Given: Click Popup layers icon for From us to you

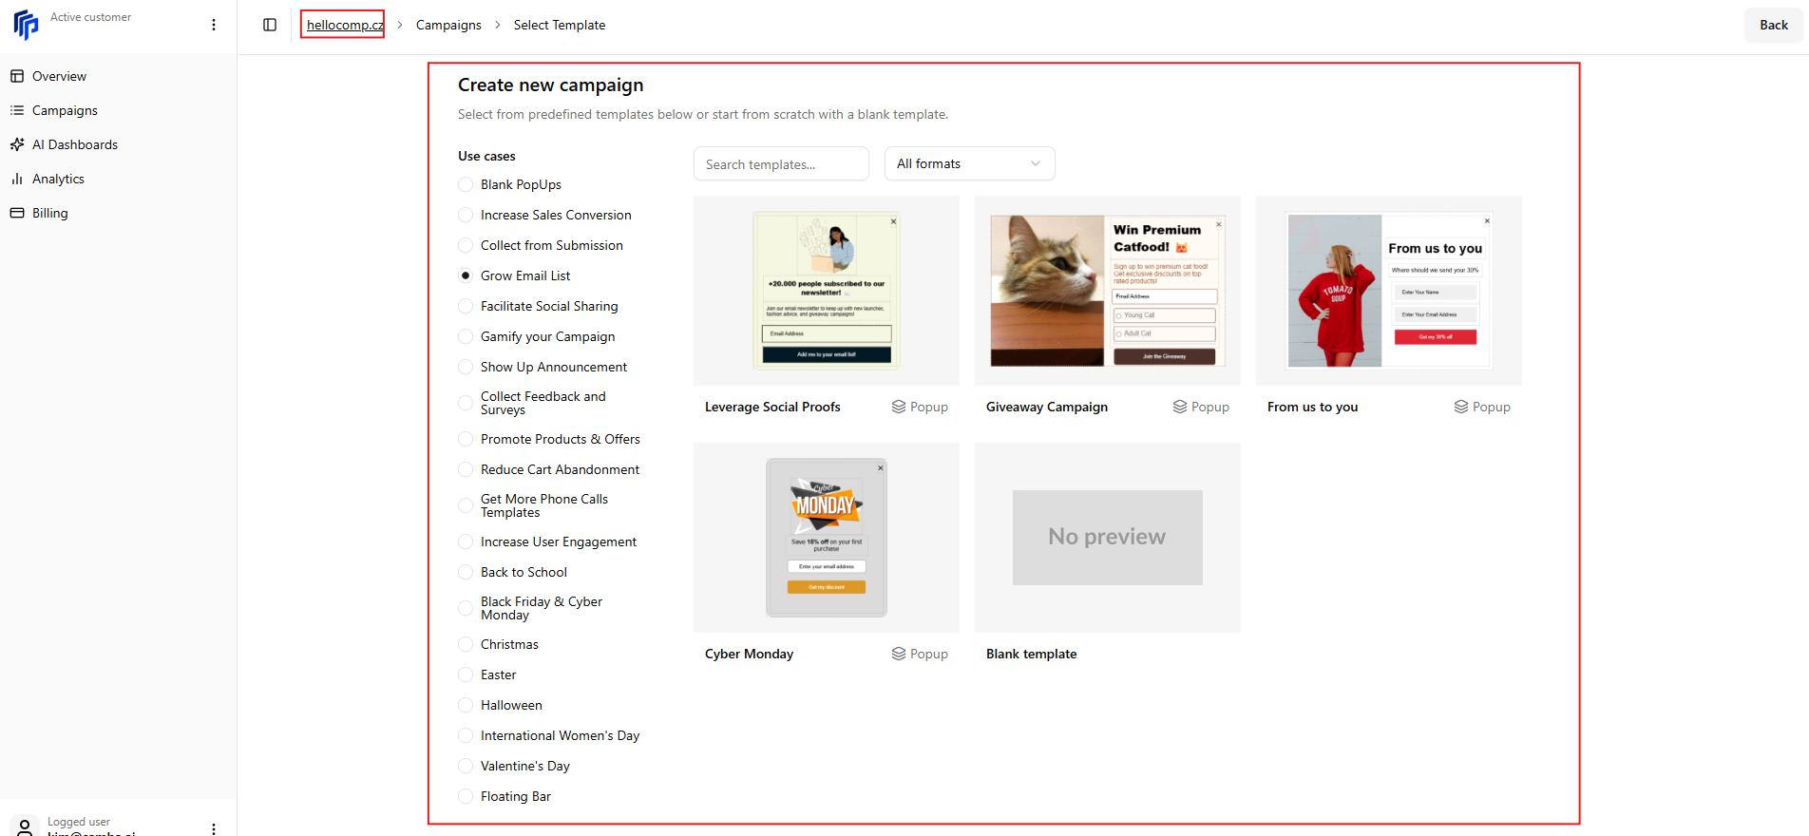Looking at the screenshot, I should 1461,407.
